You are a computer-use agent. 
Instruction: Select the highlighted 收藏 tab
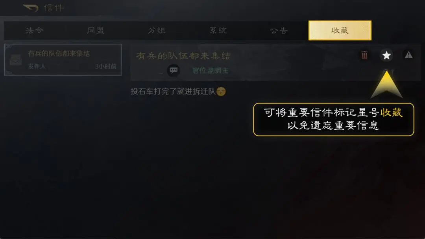pos(340,30)
